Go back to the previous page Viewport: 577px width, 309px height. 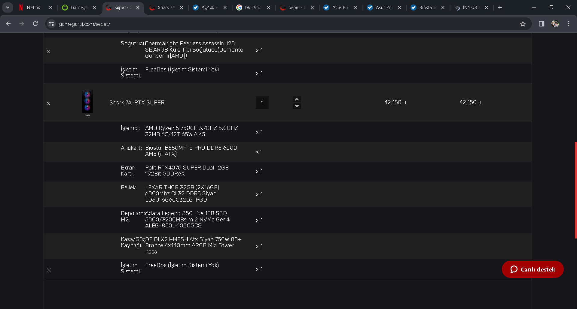coord(8,24)
